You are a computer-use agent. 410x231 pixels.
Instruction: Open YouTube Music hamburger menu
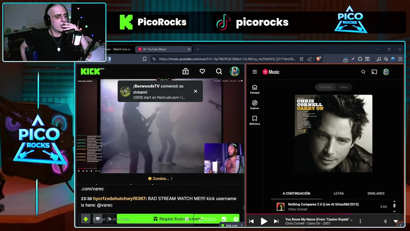pos(255,72)
